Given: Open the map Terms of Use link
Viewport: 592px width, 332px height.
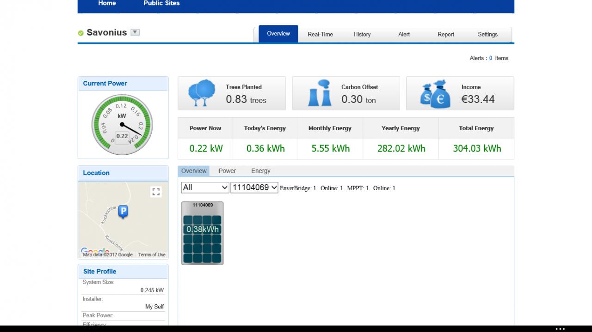Looking at the screenshot, I should pos(152,255).
